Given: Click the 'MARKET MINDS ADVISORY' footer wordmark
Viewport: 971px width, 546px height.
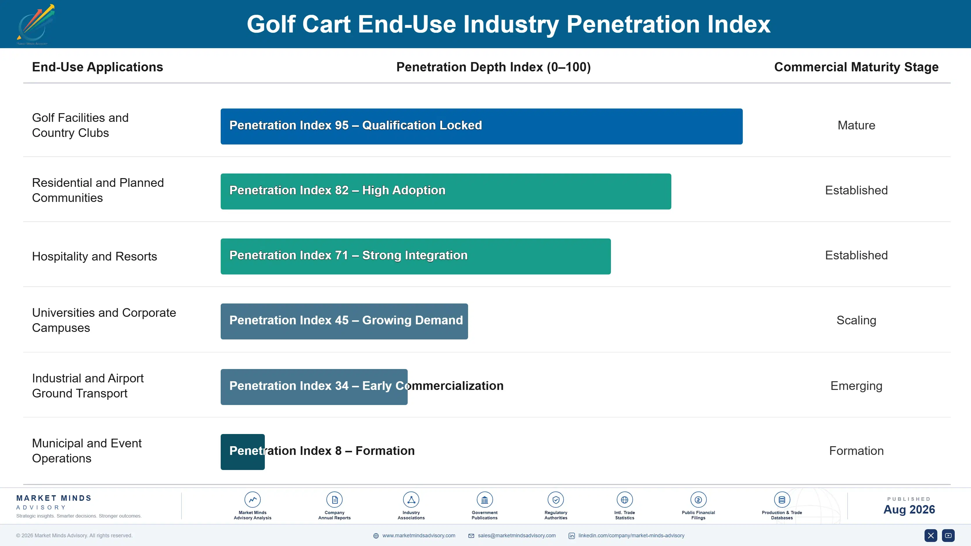Looking at the screenshot, I should coord(54,502).
